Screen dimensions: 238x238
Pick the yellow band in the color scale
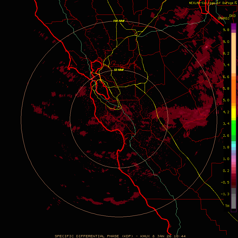(234, 113)
